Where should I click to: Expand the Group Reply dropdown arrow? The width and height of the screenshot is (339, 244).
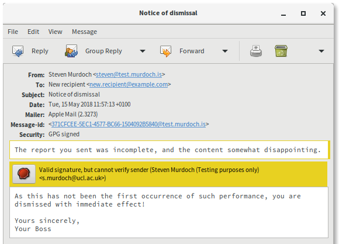tap(143, 51)
